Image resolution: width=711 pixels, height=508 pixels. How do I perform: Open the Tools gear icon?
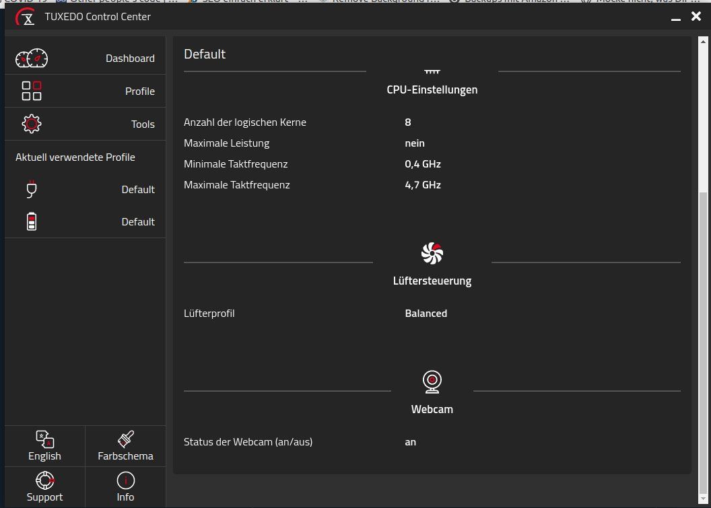click(31, 124)
